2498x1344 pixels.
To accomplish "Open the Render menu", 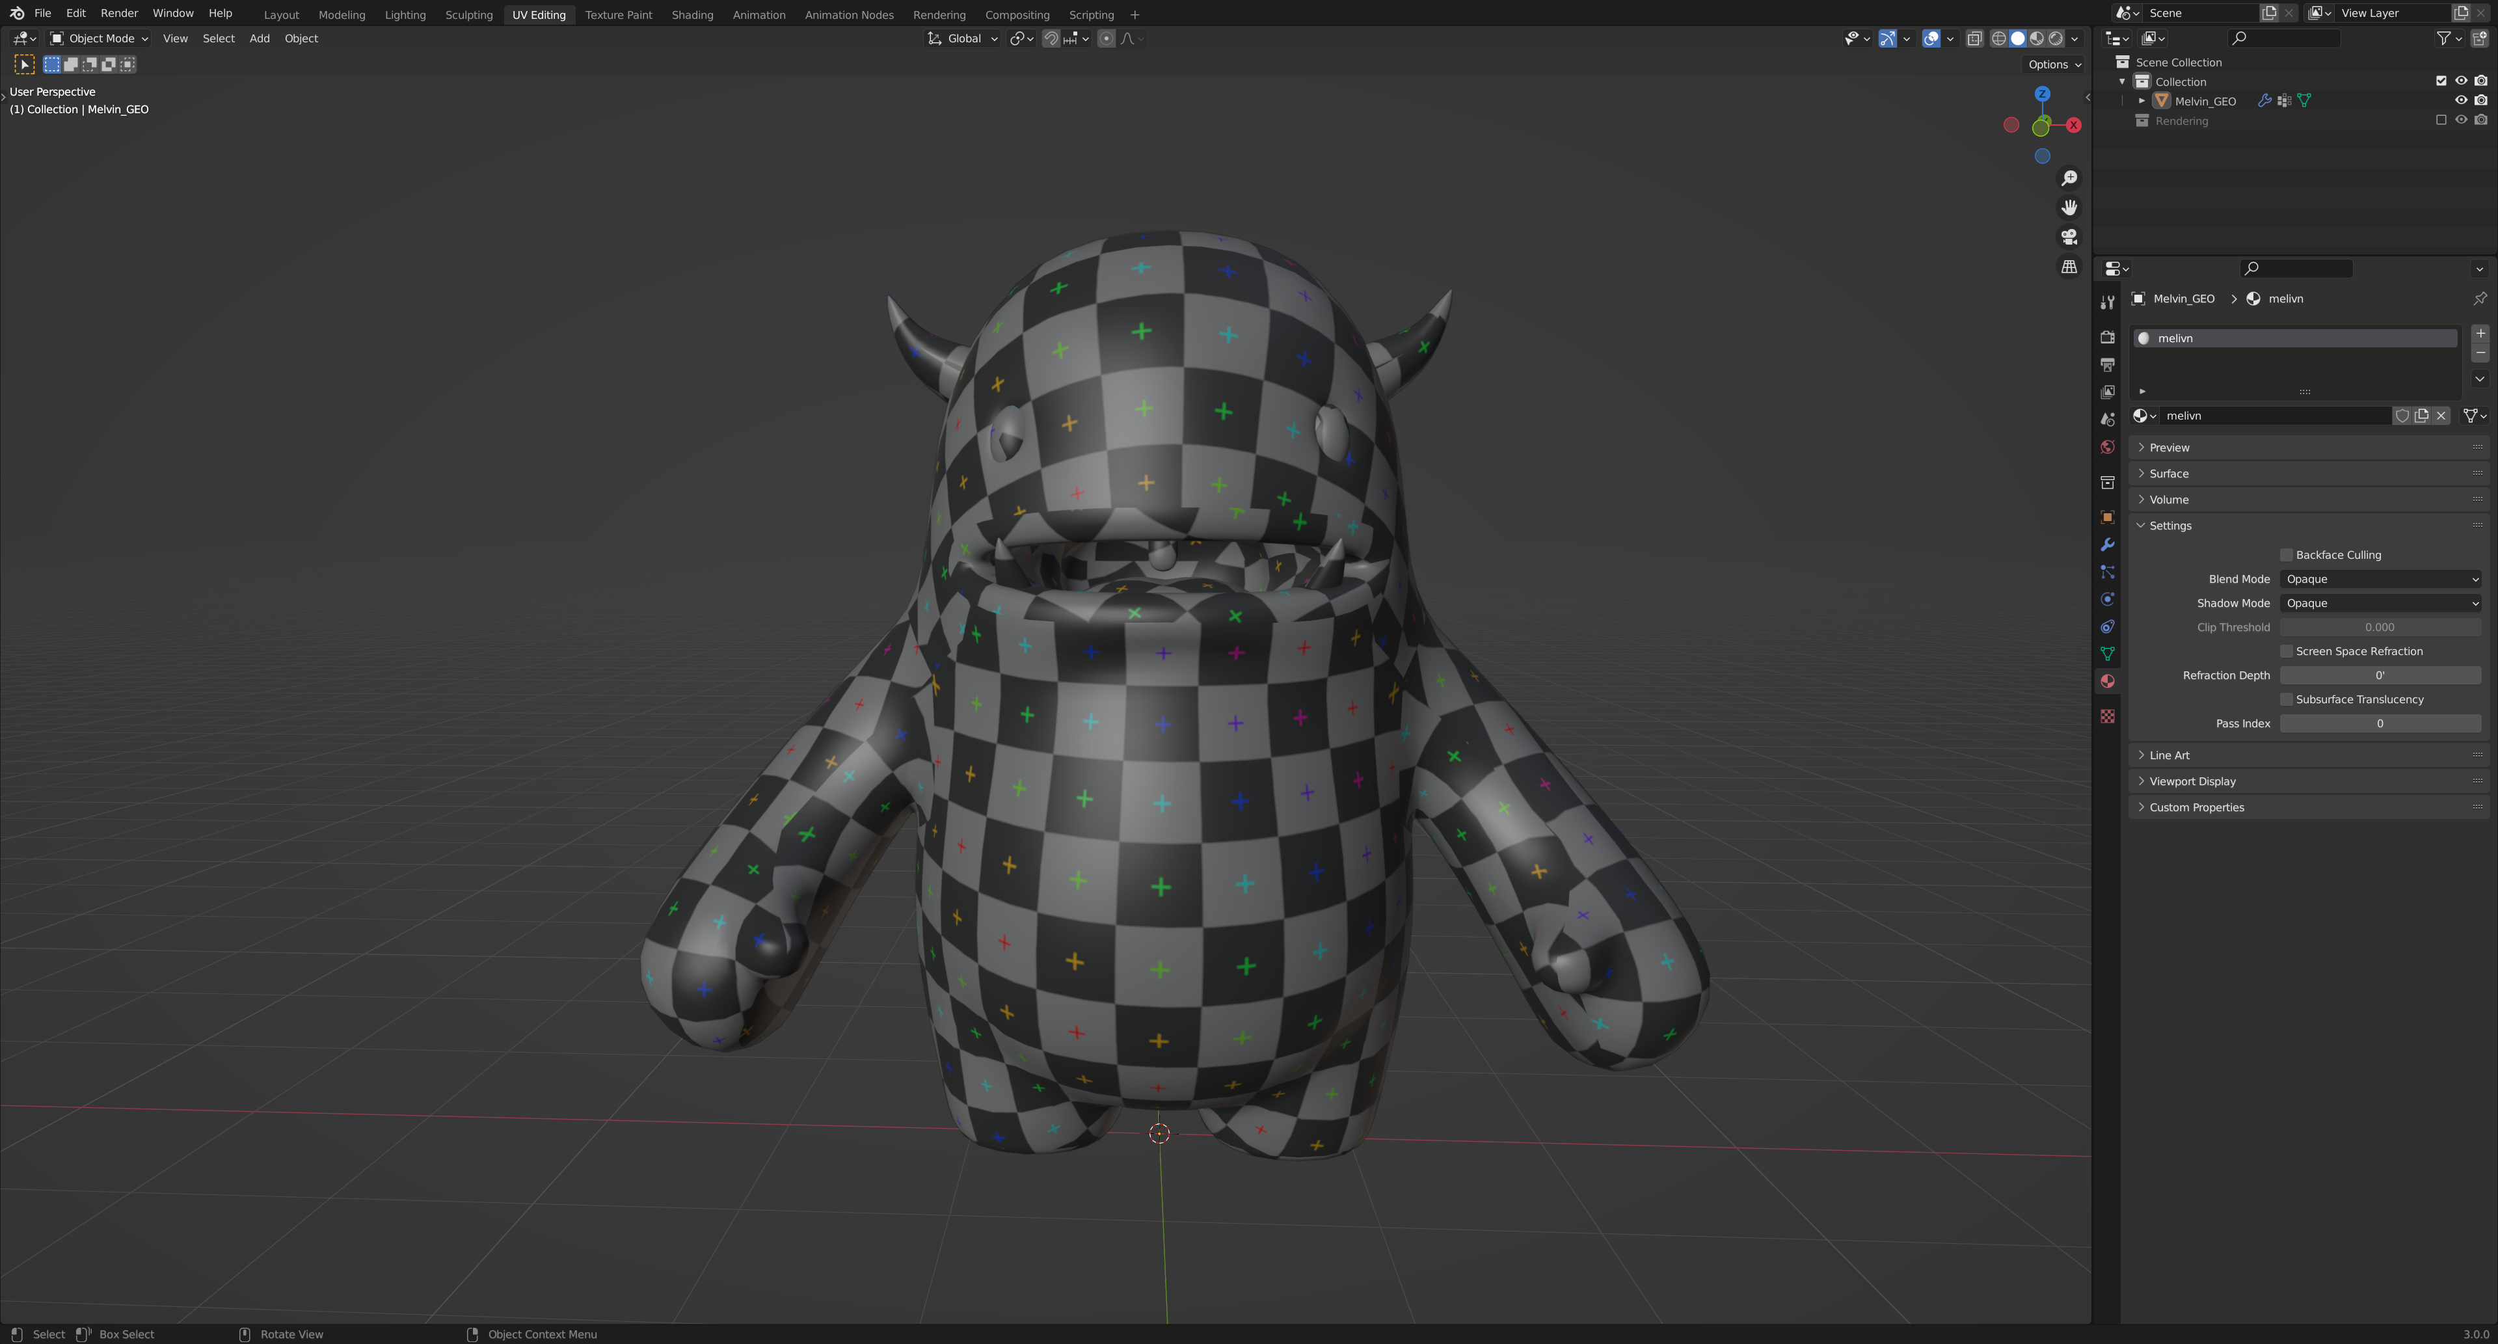I will click(x=119, y=14).
